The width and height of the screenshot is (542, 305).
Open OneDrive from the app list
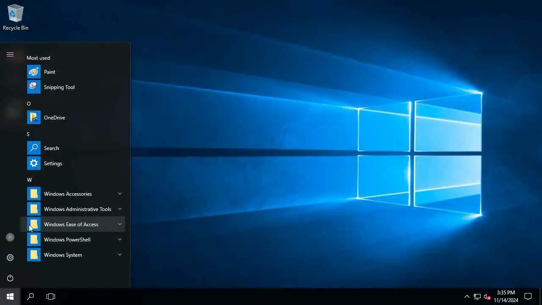tap(73, 118)
